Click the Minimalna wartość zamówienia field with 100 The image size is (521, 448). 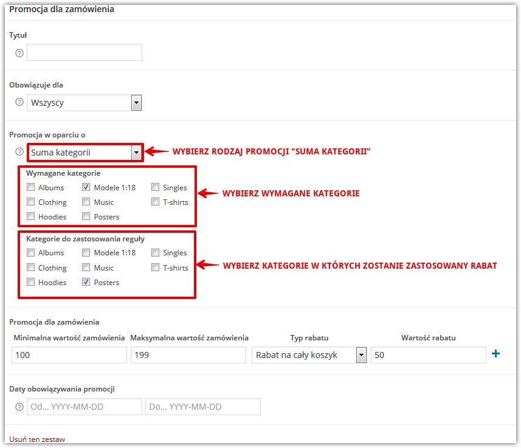pos(69,355)
